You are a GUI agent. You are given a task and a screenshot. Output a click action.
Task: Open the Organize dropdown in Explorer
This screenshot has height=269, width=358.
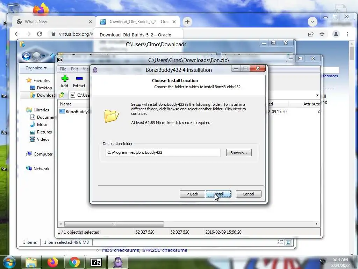point(36,68)
